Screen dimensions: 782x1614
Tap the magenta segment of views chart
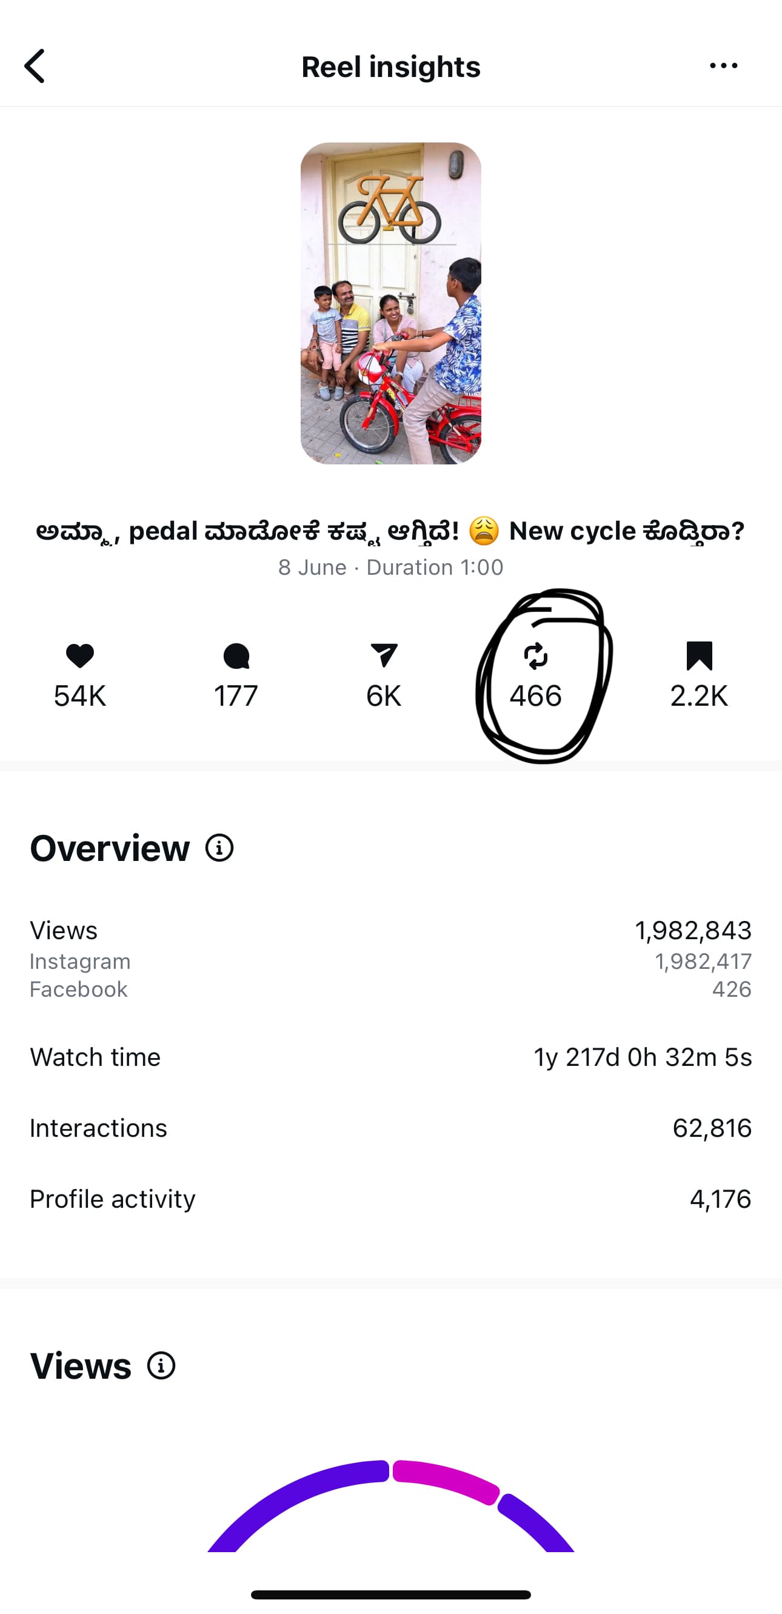[446, 1481]
